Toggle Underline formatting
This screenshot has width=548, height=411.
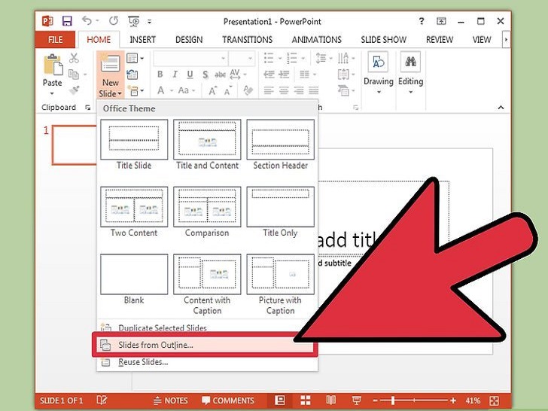point(190,74)
